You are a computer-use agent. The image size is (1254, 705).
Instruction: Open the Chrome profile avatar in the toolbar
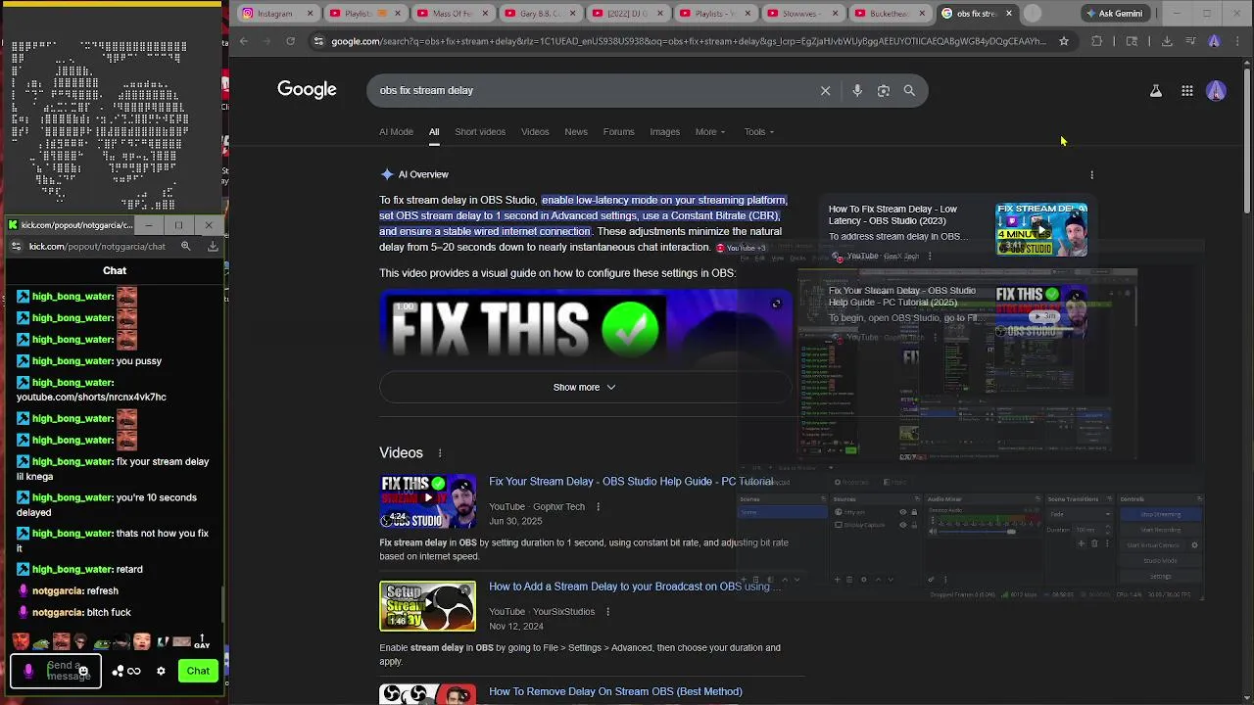(x=1214, y=41)
